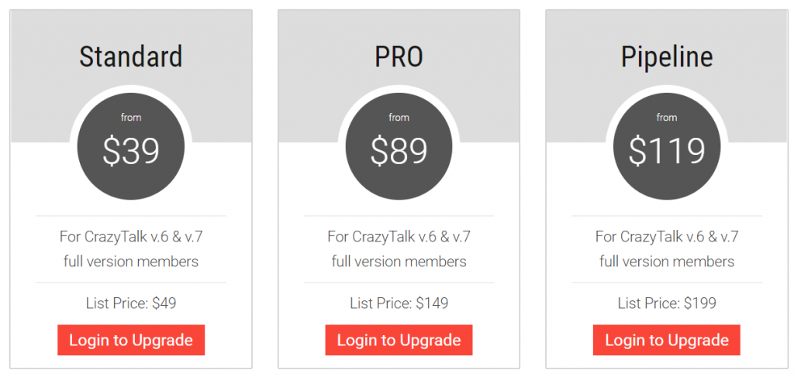Image resolution: width=794 pixels, height=377 pixels.
Task: Select the Standard plan heading
Action: [x=130, y=57]
